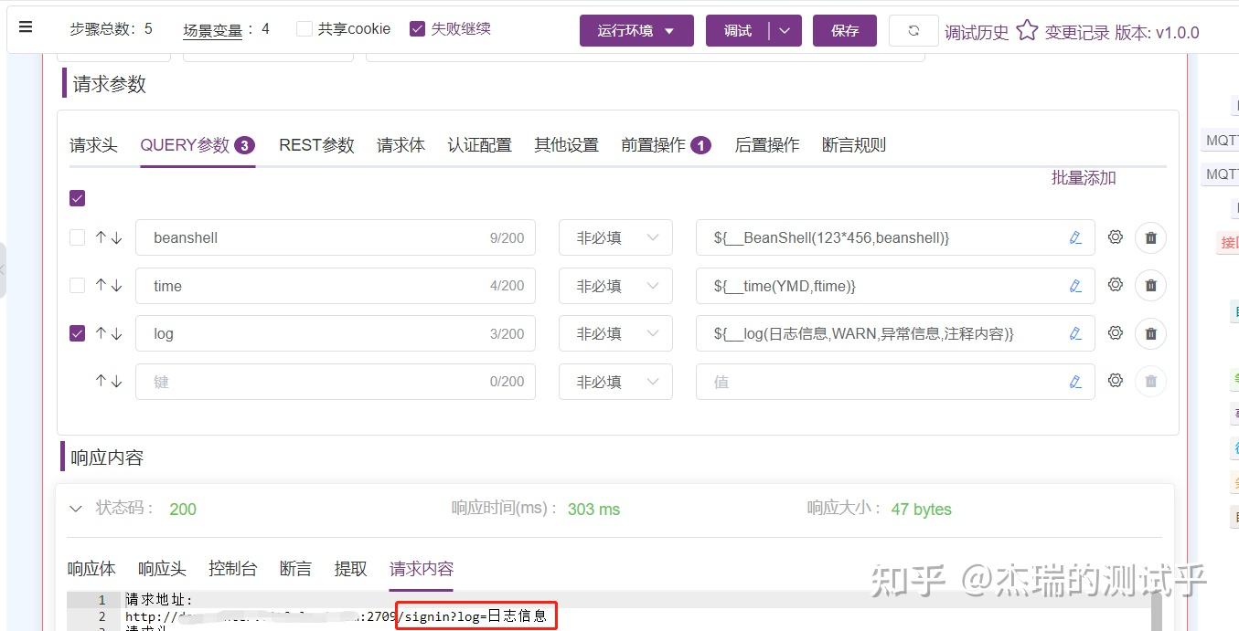Viewport: 1239px width, 631px height.
Task: Click the empty 值 input field
Action: (895, 382)
